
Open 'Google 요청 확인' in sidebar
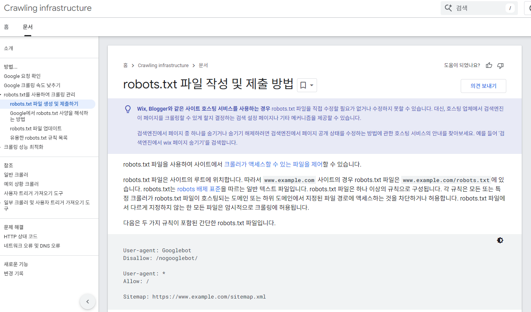pyautogui.click(x=22, y=76)
